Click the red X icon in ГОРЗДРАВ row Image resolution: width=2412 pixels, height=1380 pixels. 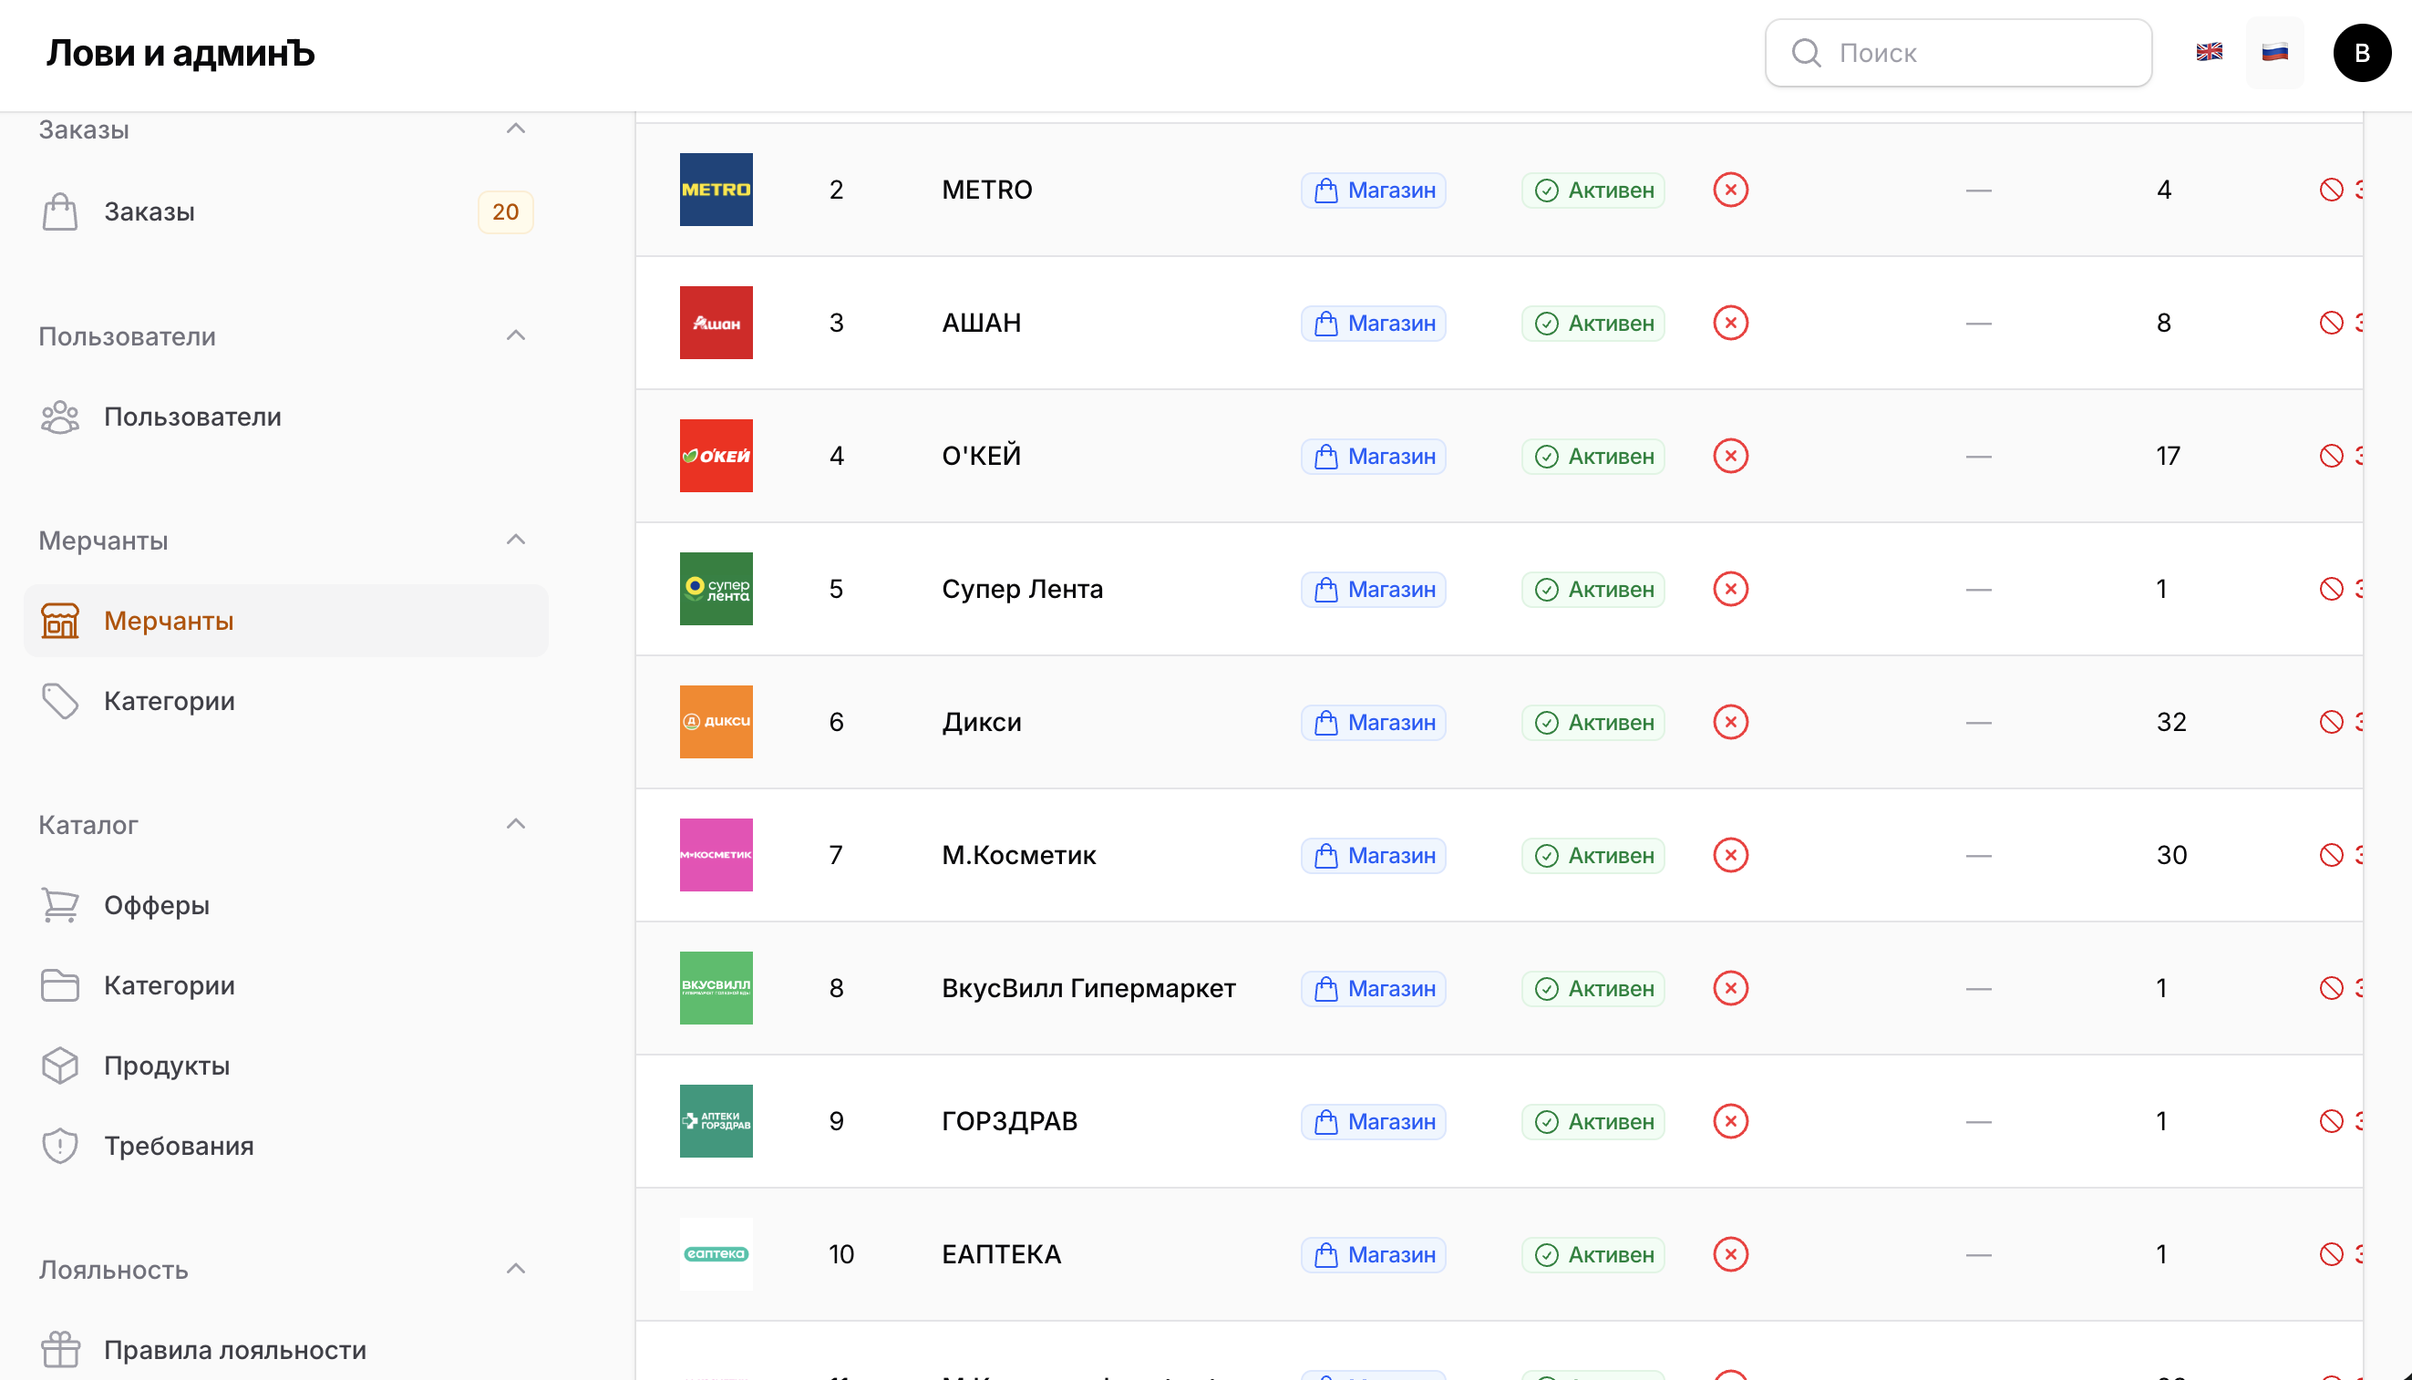1730,1121
